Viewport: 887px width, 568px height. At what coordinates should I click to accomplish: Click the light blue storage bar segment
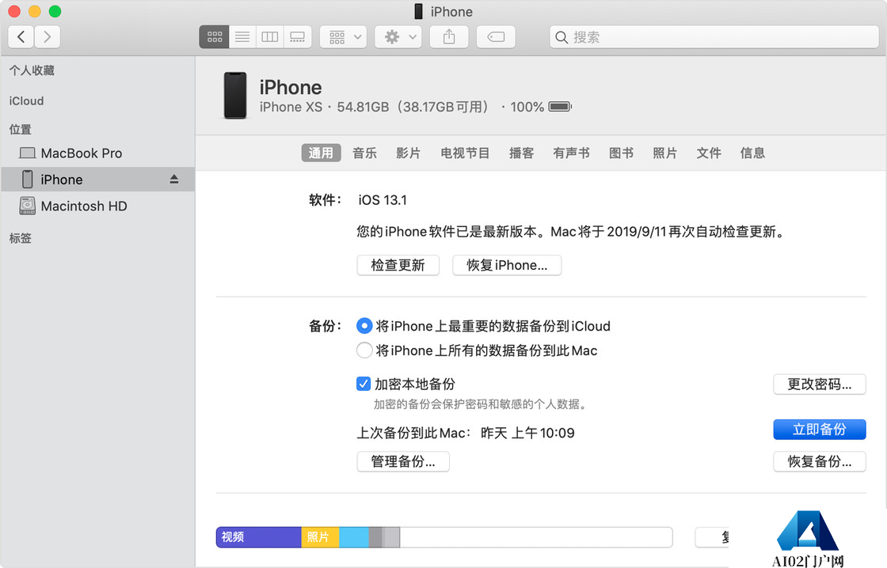tap(354, 537)
